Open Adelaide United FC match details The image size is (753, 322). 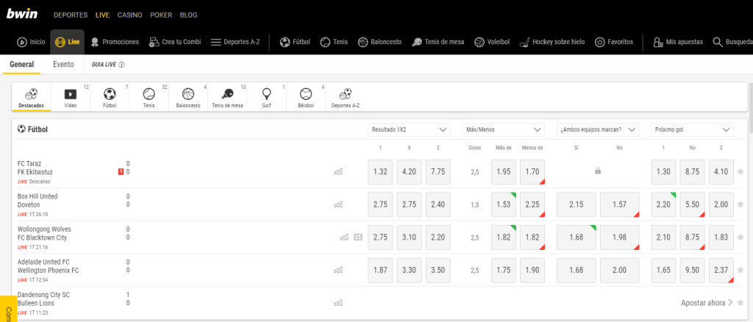[x=48, y=266]
